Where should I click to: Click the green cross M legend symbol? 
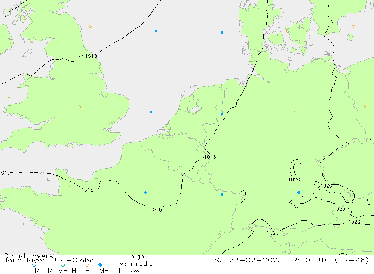click(50, 265)
